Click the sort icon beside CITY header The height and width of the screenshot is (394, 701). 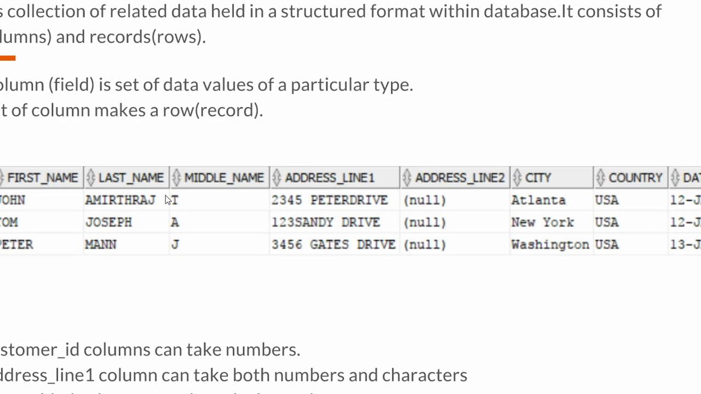tap(518, 178)
